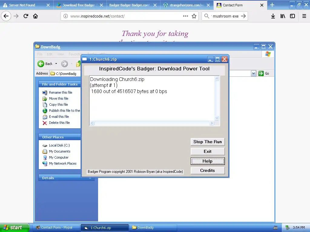Image resolution: width=310 pixels, height=232 pixels.
Task: Open a new browser tab with plus
Action: [272, 5]
